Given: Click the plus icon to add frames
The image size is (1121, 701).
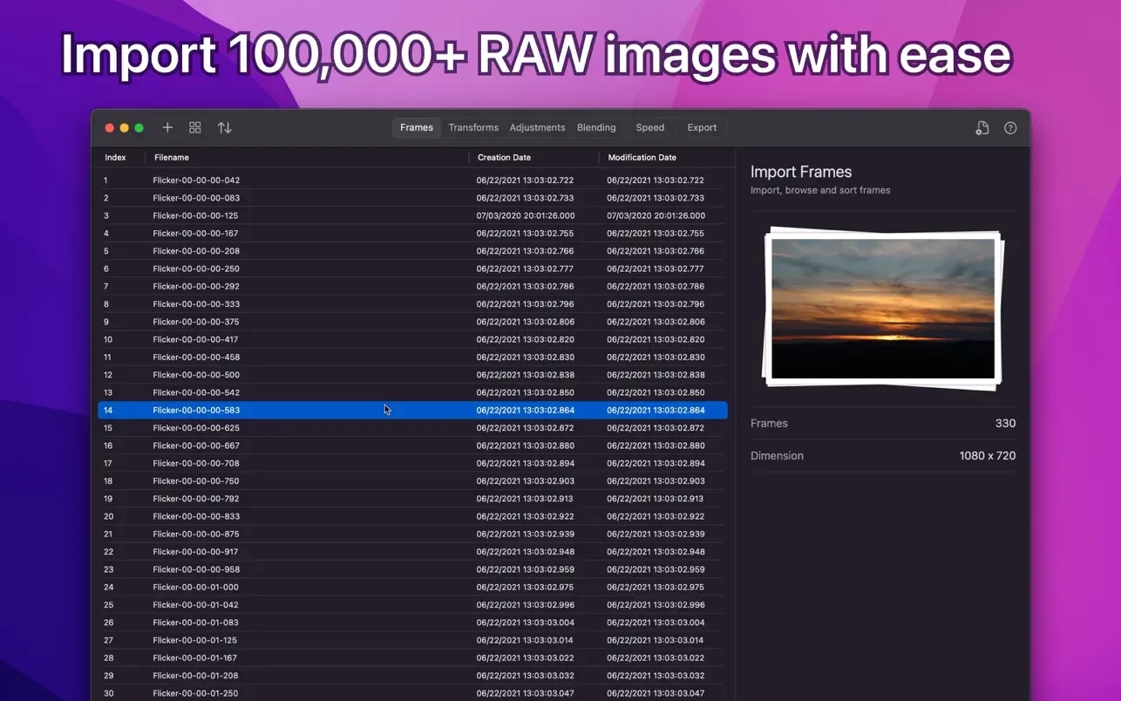Looking at the screenshot, I should pos(167,127).
